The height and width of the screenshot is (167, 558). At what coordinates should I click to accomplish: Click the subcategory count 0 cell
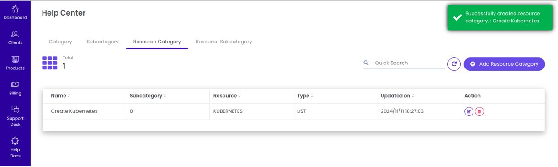point(131,111)
